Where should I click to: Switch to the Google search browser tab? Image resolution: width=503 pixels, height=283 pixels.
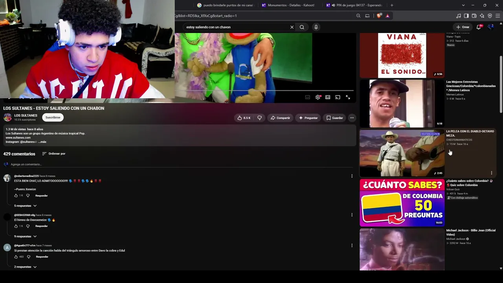(x=226, y=5)
